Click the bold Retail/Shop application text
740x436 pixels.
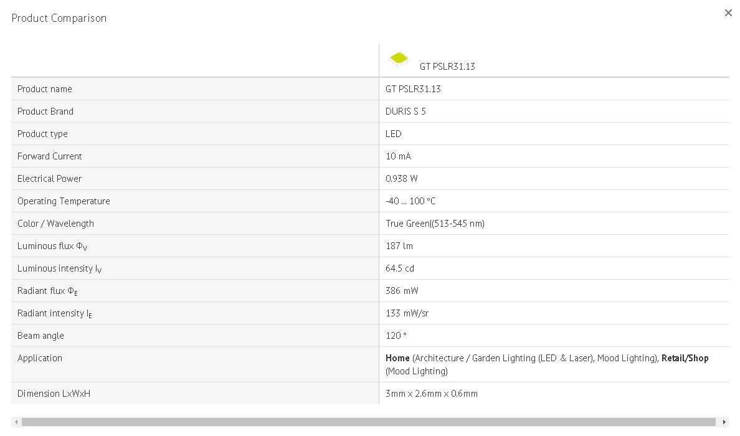[685, 358]
